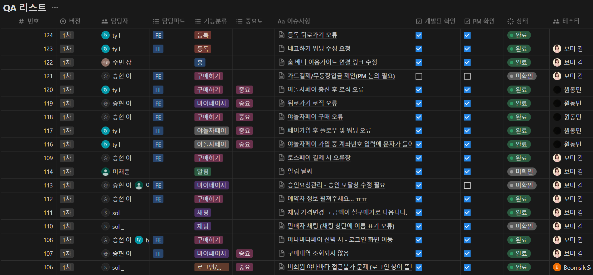Open the 완료 status selector in row 124

tap(519, 35)
